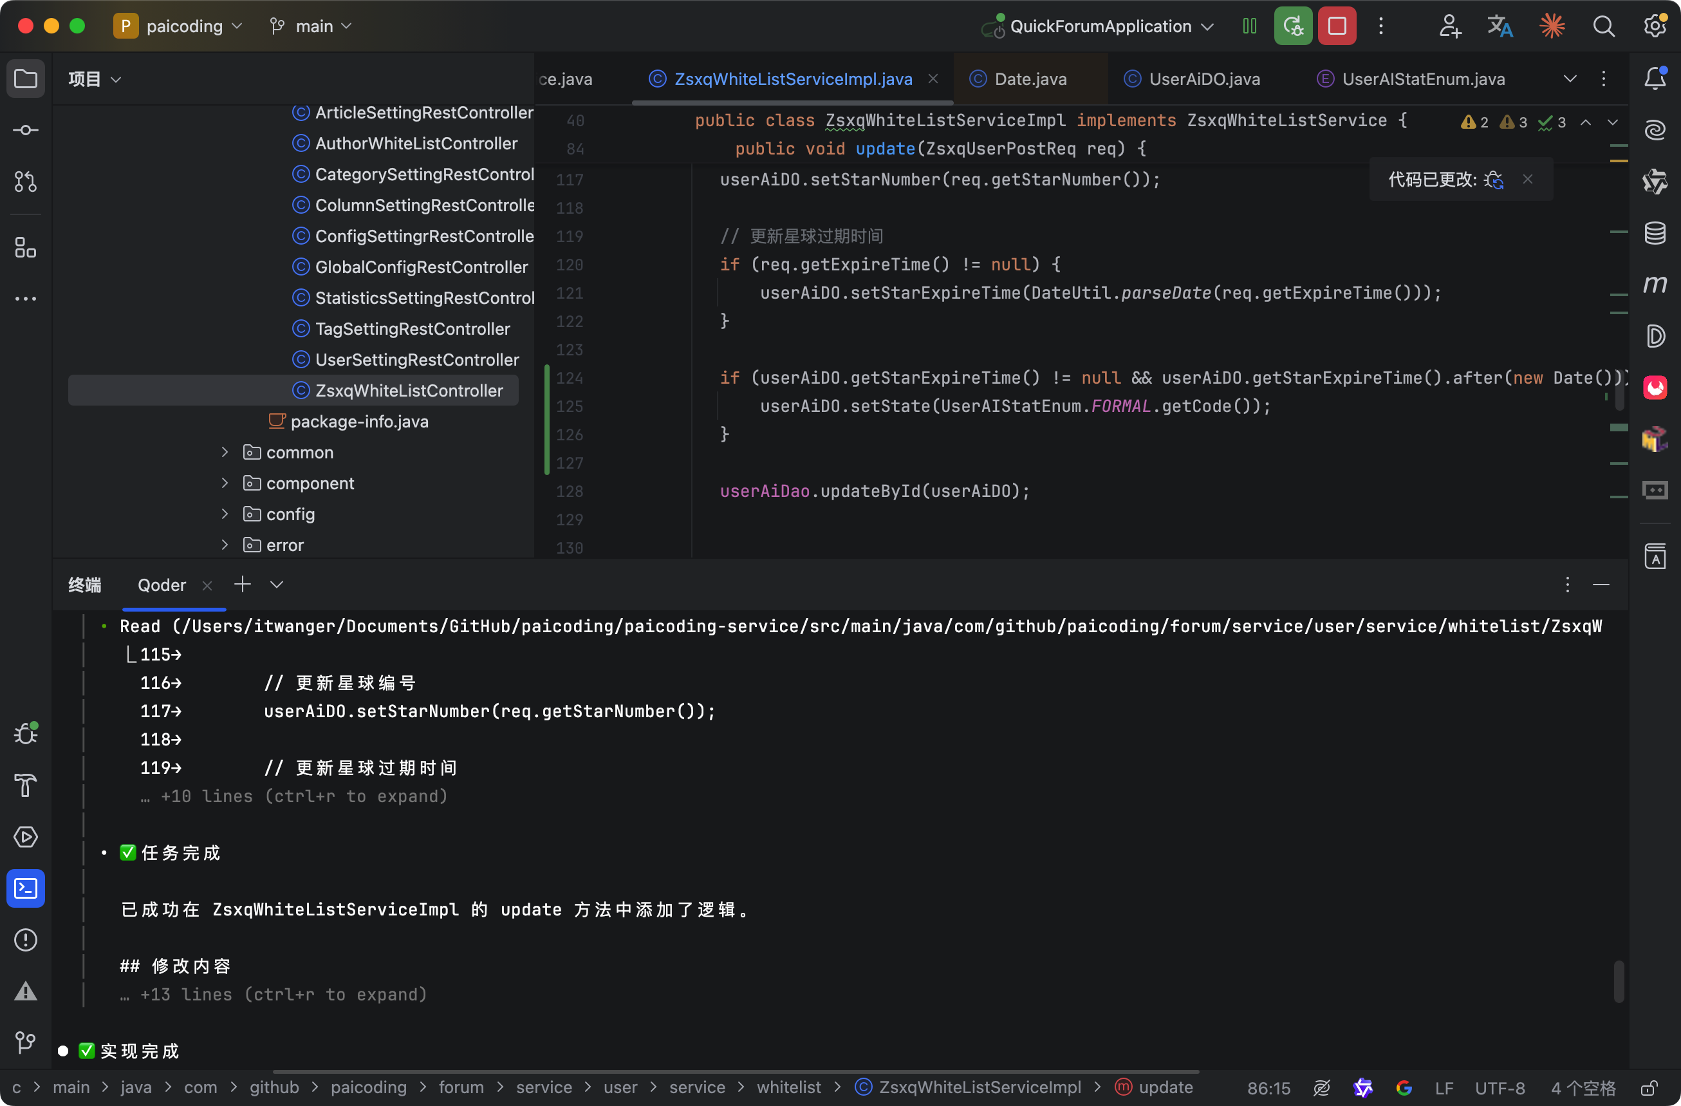Open the Terminal tool window icon
1681x1106 pixels.
(26, 888)
